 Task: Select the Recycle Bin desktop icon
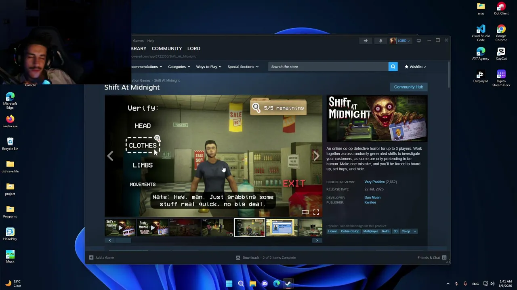pyautogui.click(x=10, y=144)
